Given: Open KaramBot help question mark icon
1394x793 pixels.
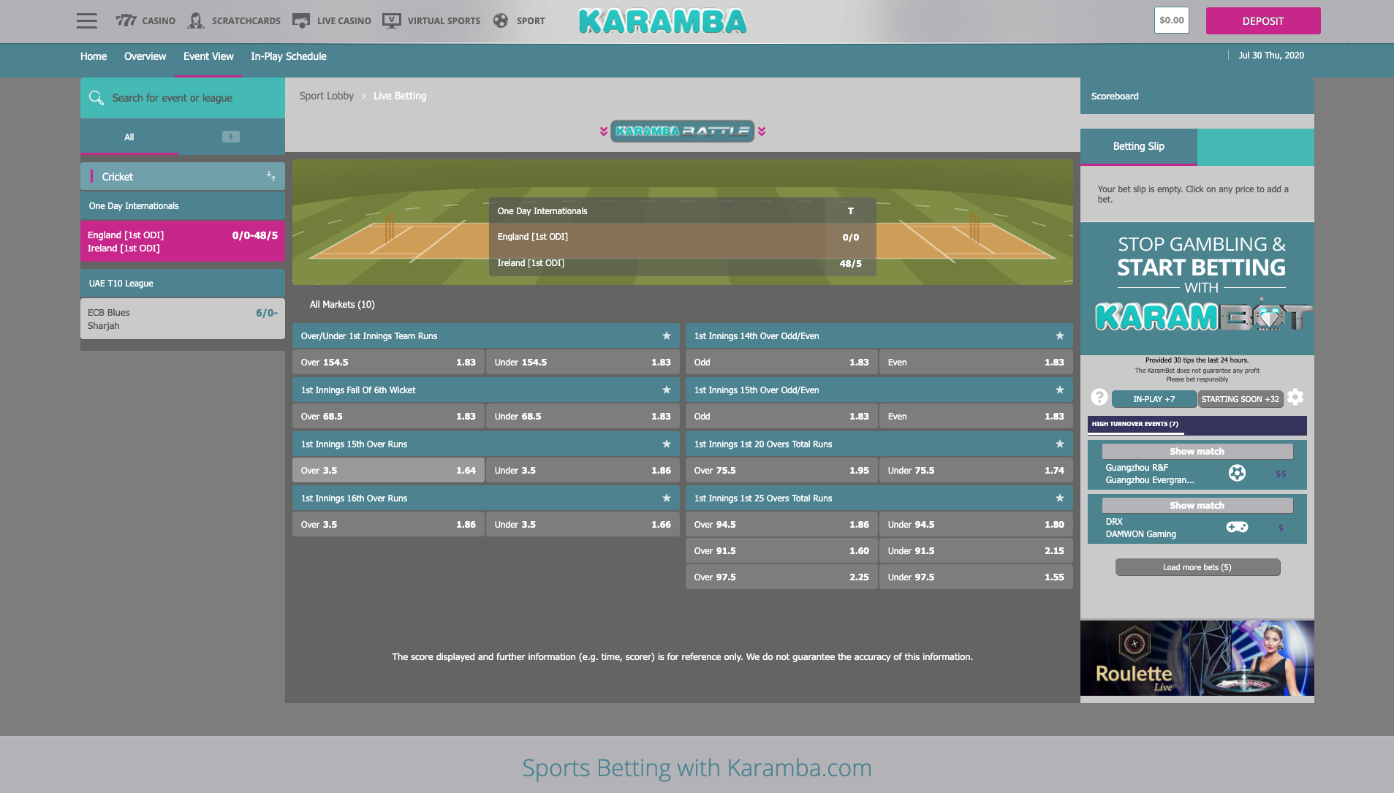Looking at the screenshot, I should 1099,397.
